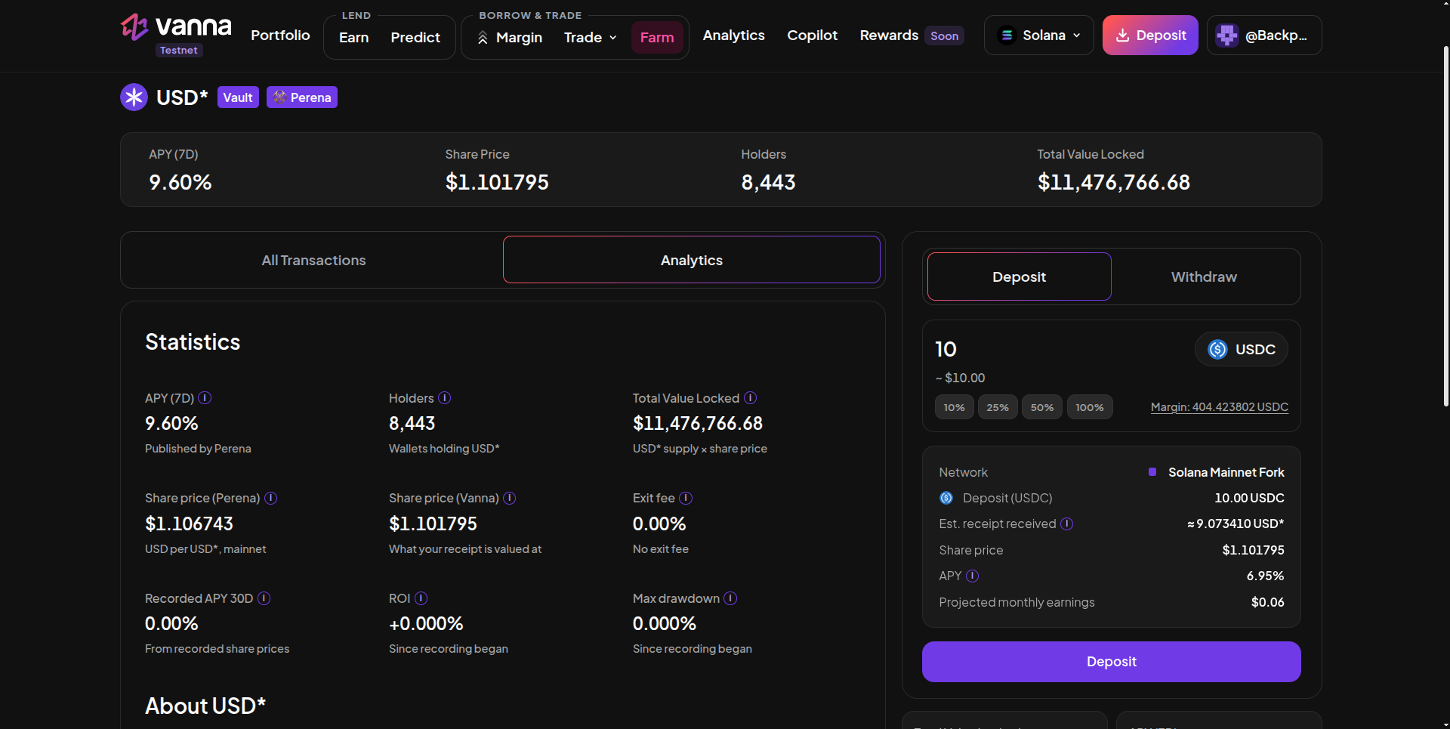Show info tooltip for Holders statistic
1450x729 pixels.
[x=445, y=397]
